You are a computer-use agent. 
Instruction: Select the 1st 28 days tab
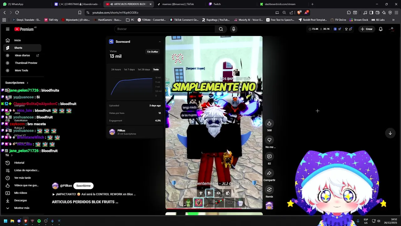click(143, 69)
